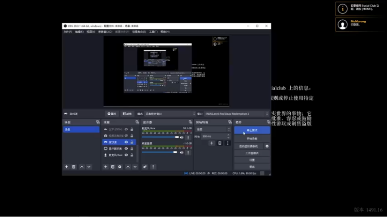The width and height of the screenshot is (387, 217).
Task: Hide the 麦克风/Aux source via eye icon
Action: (126, 155)
